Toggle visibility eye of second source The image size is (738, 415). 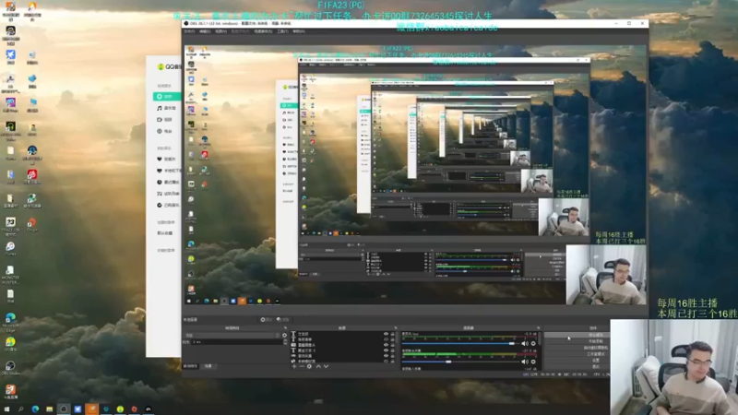(x=386, y=339)
